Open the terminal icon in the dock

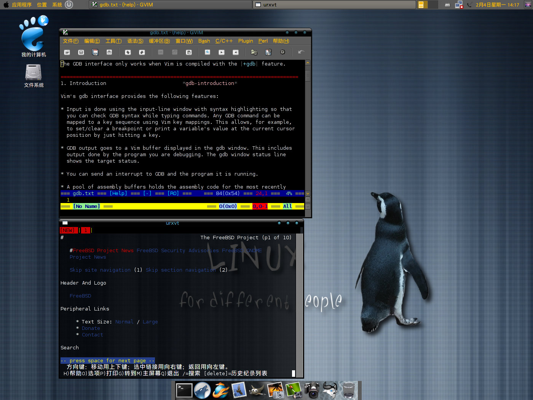coord(184,390)
